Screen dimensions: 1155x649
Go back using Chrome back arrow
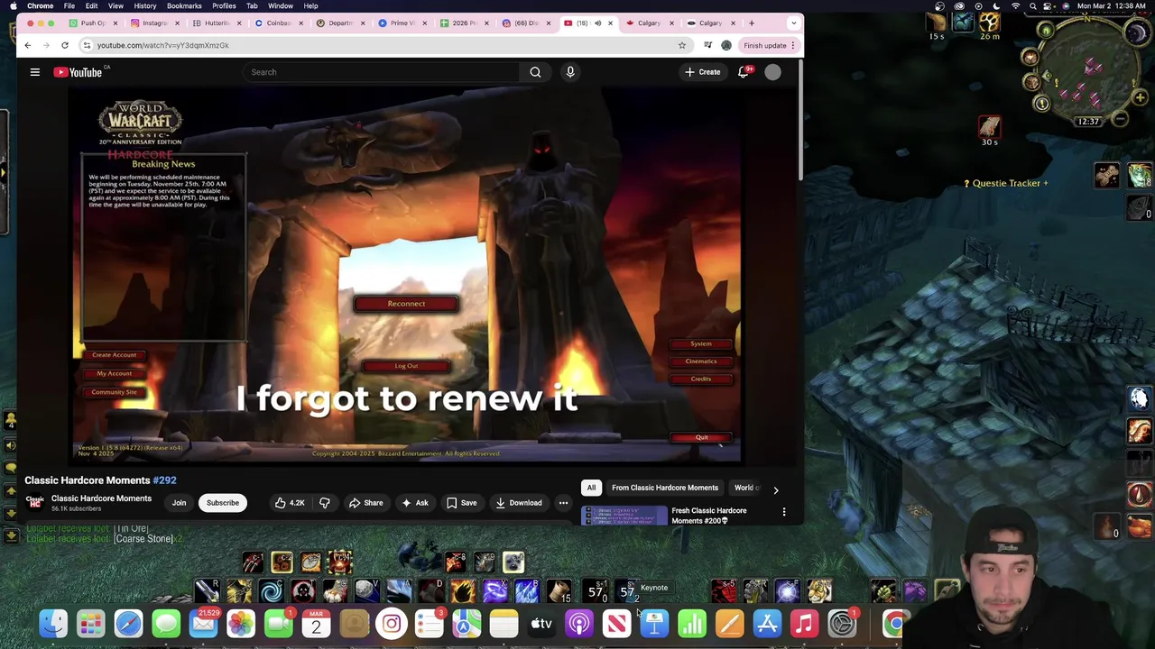[x=27, y=45]
